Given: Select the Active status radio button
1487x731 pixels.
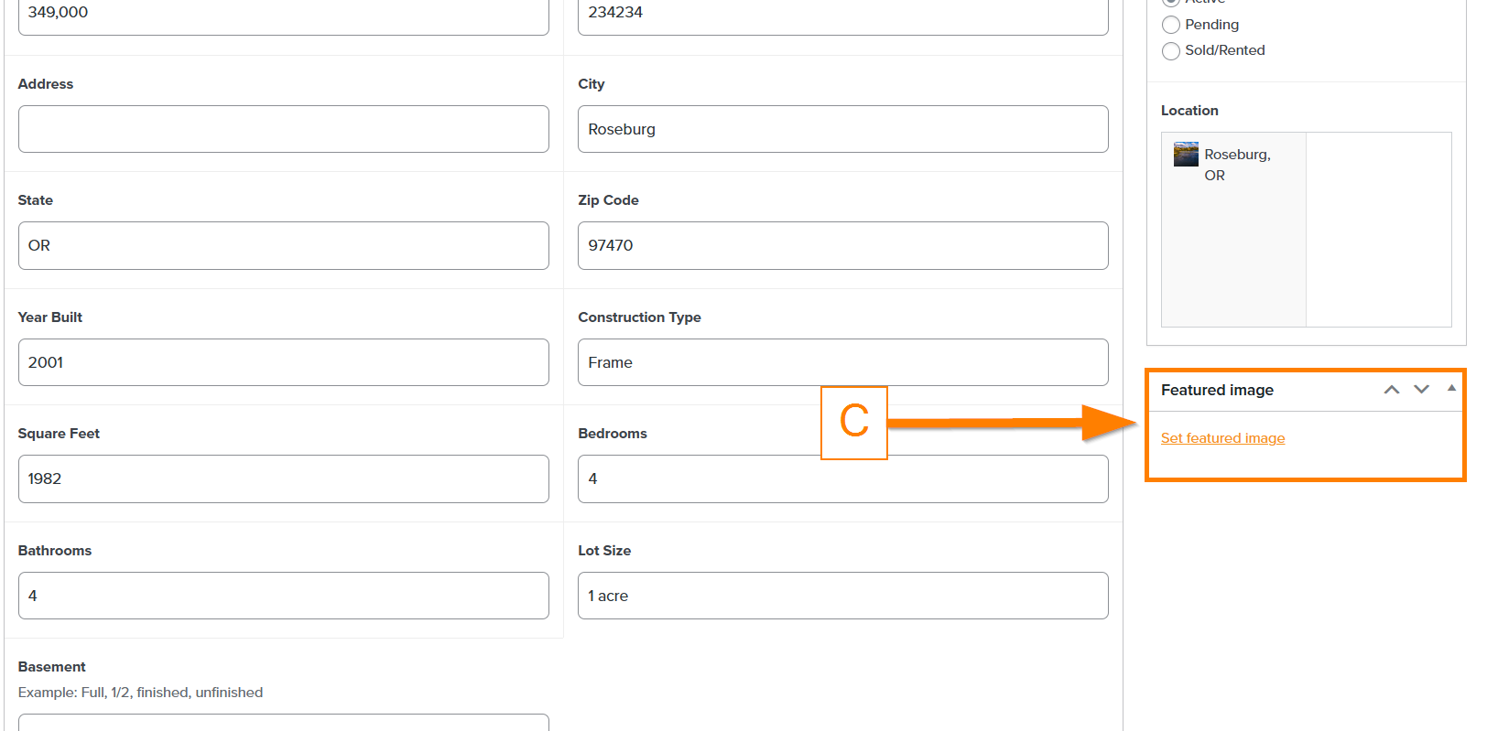Looking at the screenshot, I should point(1171,3).
